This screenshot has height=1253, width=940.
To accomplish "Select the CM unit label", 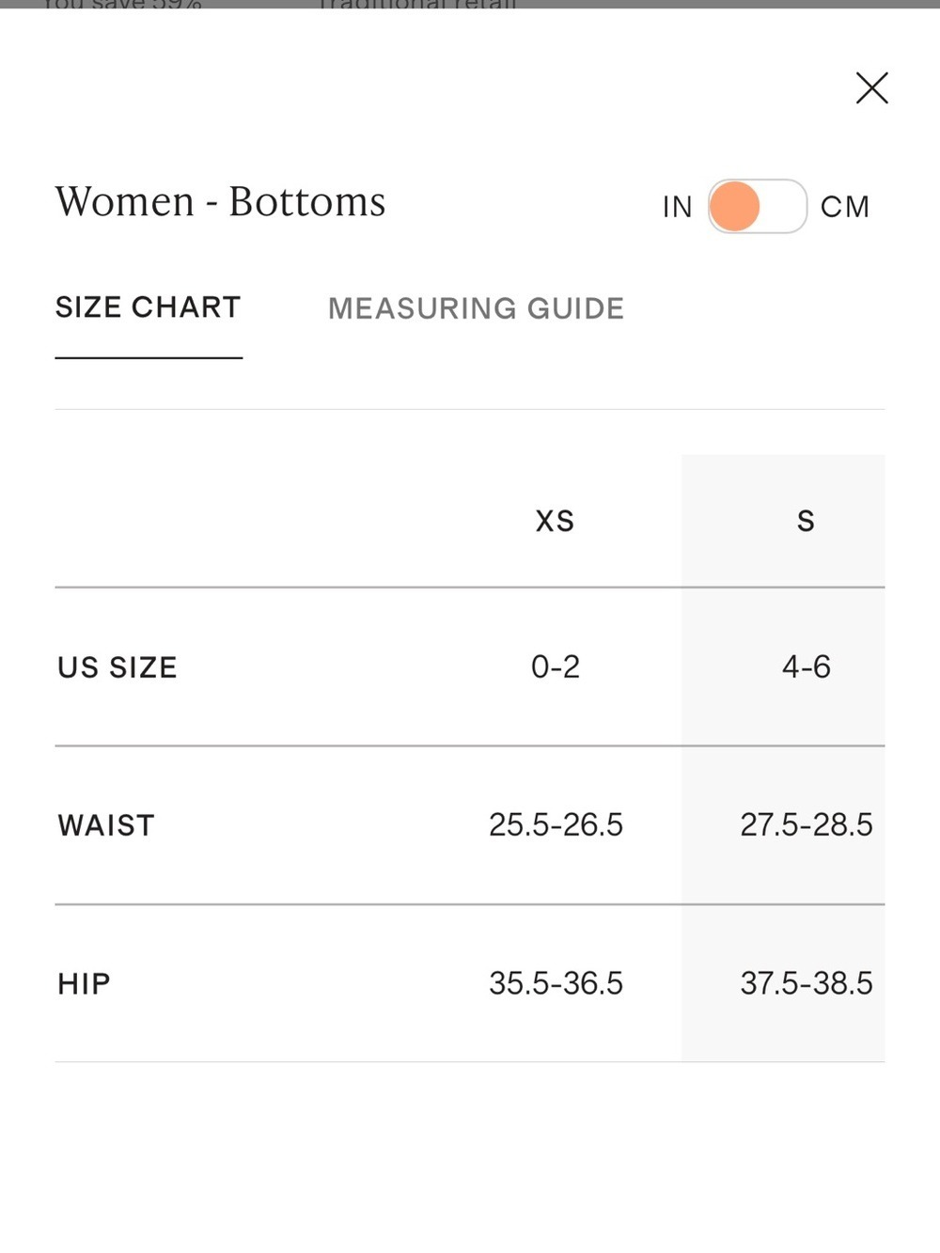I will click(844, 207).
